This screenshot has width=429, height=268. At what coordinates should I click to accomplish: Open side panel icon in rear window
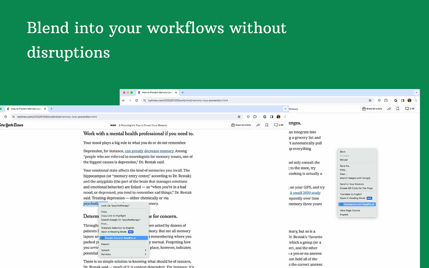(x=403, y=100)
